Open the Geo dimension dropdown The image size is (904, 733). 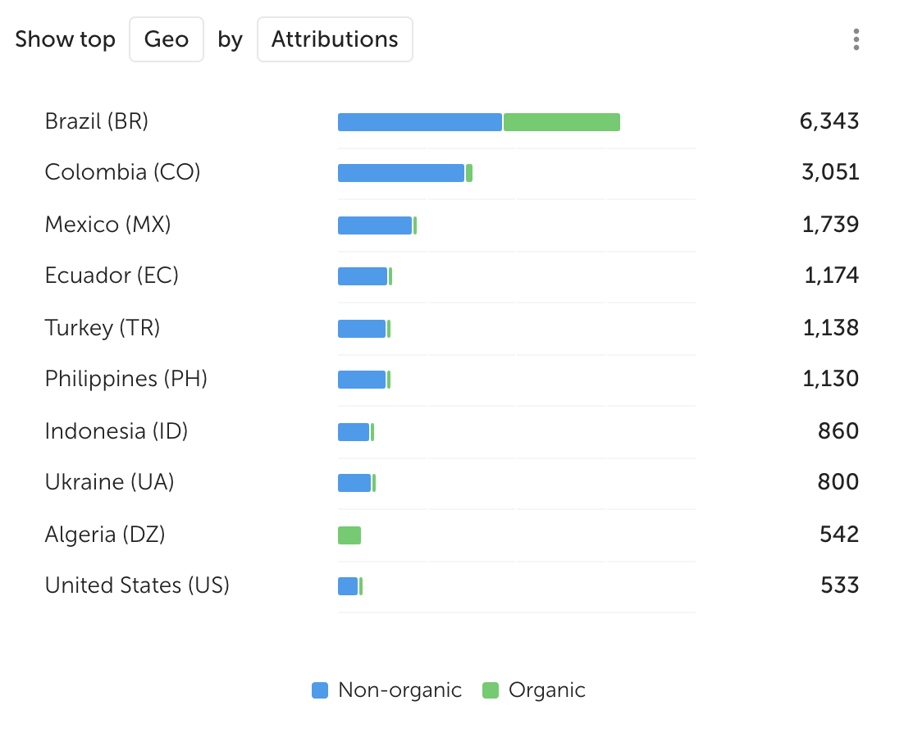pos(166,39)
